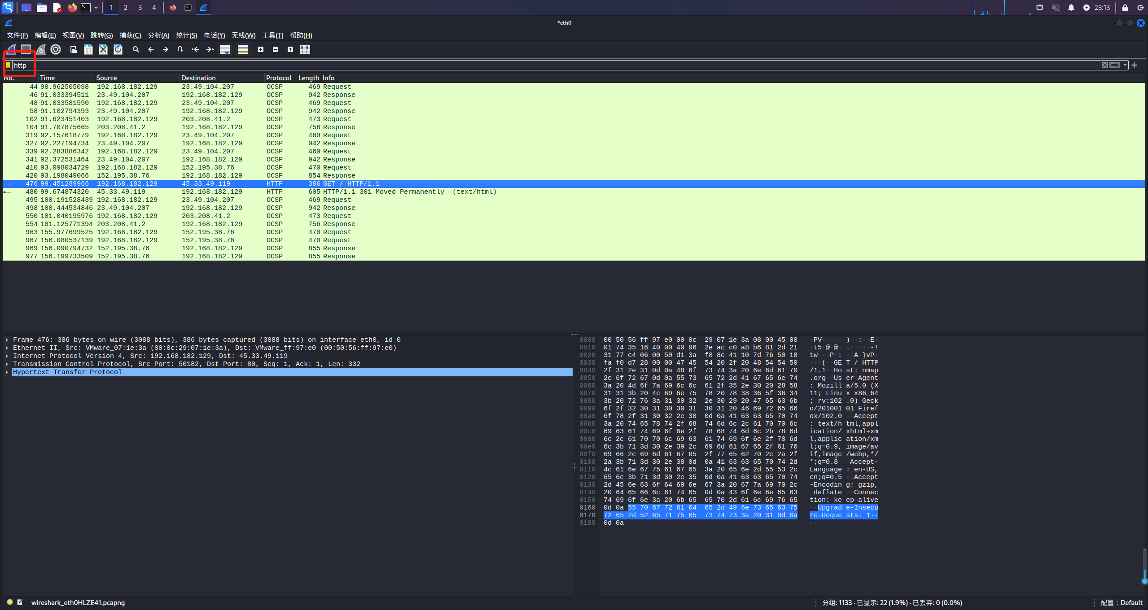Image resolution: width=1148 pixels, height=610 pixels.
Task: Clear the display filter
Action: (x=1105, y=65)
